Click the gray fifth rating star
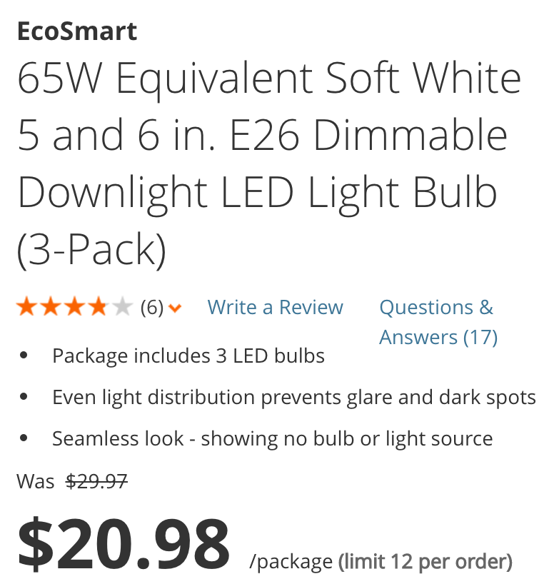Screen dimensions: 554x584 pyautogui.click(x=123, y=307)
